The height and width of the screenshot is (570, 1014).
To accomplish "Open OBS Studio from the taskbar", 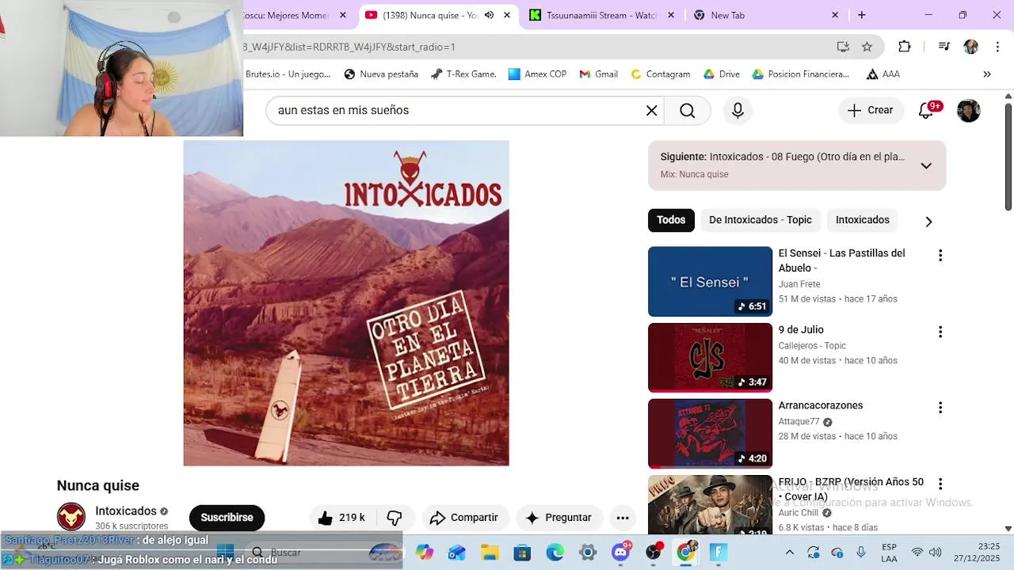I will [x=654, y=552].
